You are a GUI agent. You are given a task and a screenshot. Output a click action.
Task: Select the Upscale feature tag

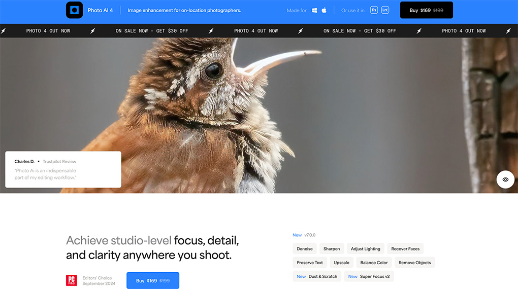[x=341, y=263]
